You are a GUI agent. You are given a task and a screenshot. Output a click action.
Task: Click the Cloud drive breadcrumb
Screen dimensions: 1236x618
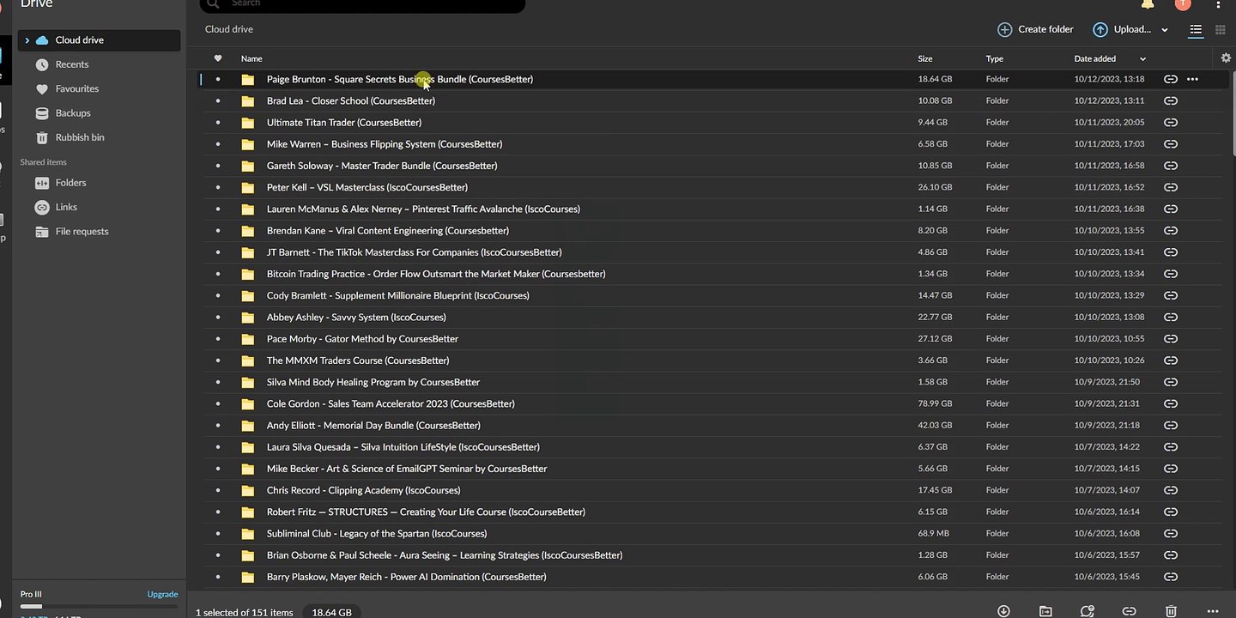pos(229,29)
